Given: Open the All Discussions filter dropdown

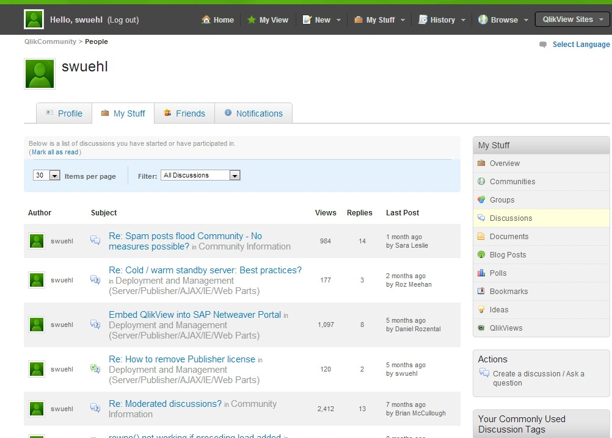Looking at the screenshot, I should [x=200, y=175].
